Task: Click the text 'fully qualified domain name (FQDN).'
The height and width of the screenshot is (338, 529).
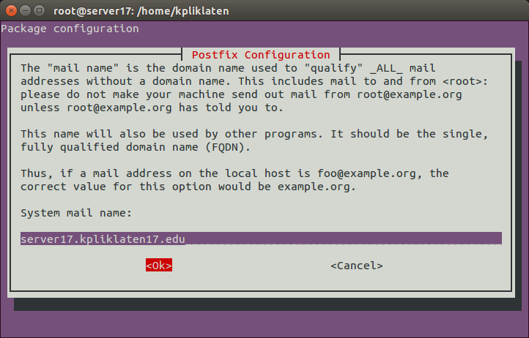Action: tap(136, 147)
